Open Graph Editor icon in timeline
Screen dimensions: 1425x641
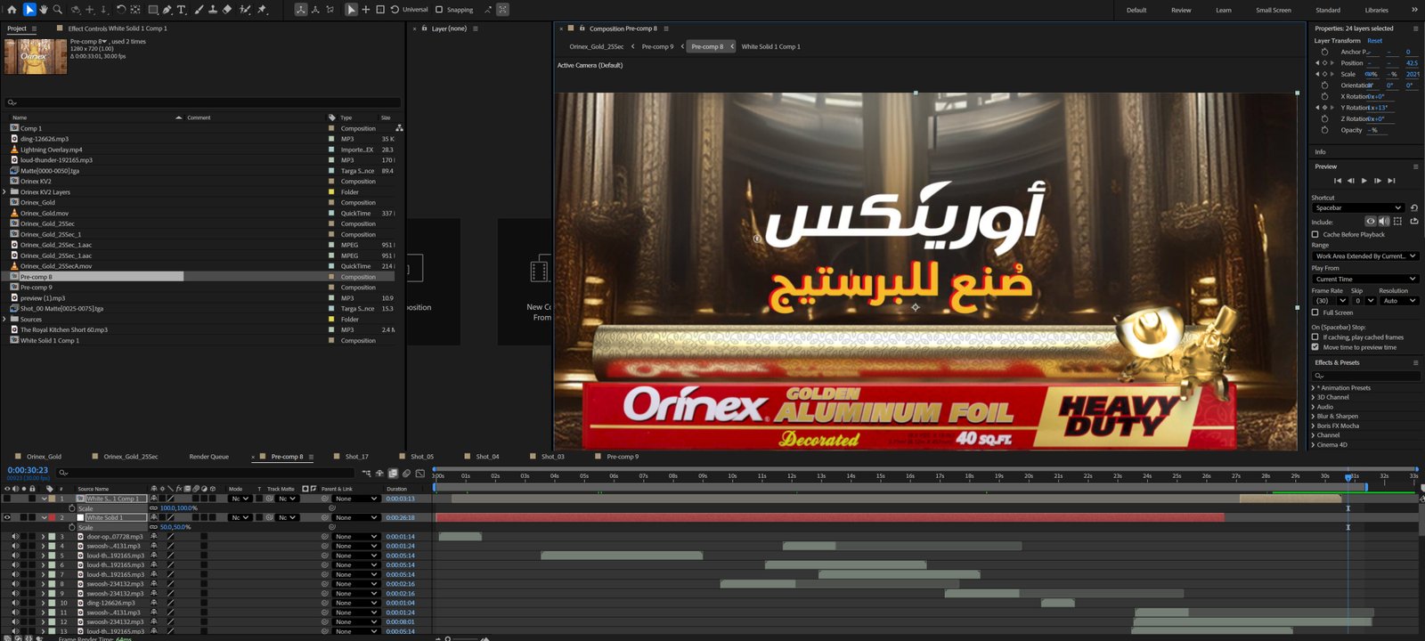(x=419, y=473)
